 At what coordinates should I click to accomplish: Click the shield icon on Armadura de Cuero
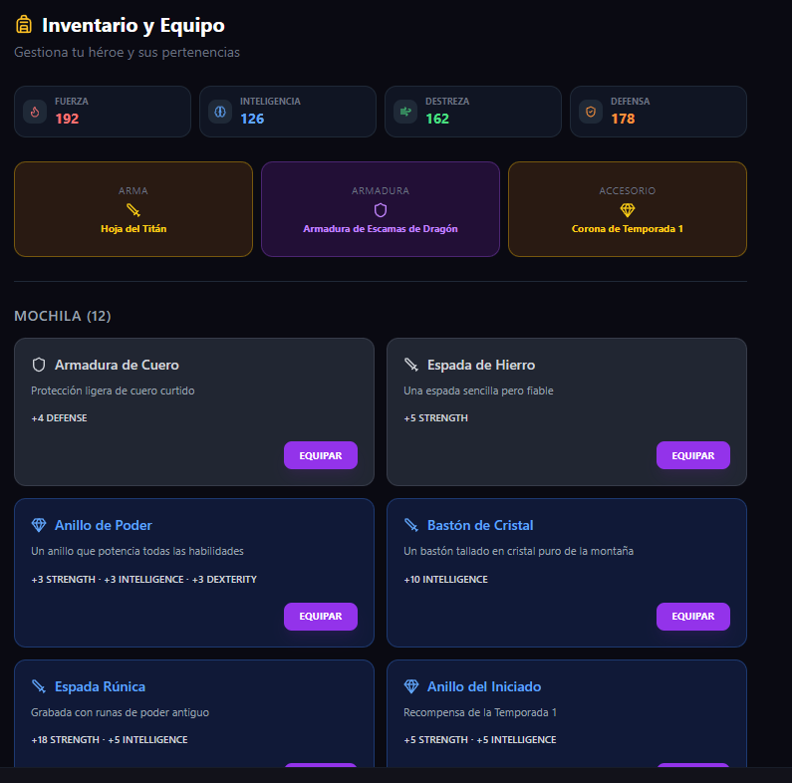tap(39, 365)
